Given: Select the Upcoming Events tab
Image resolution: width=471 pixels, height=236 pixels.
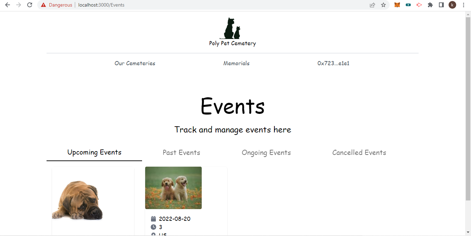Looking at the screenshot, I should (x=94, y=153).
